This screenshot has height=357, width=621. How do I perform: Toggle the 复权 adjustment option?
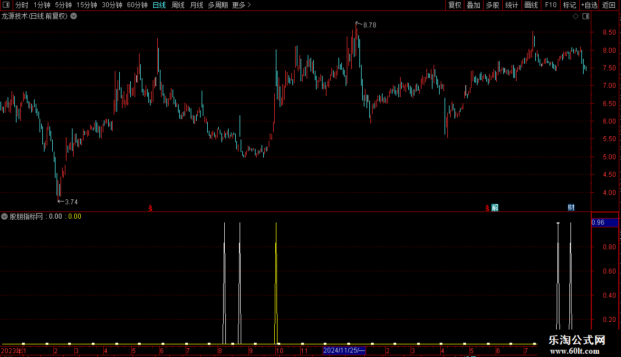[454, 5]
